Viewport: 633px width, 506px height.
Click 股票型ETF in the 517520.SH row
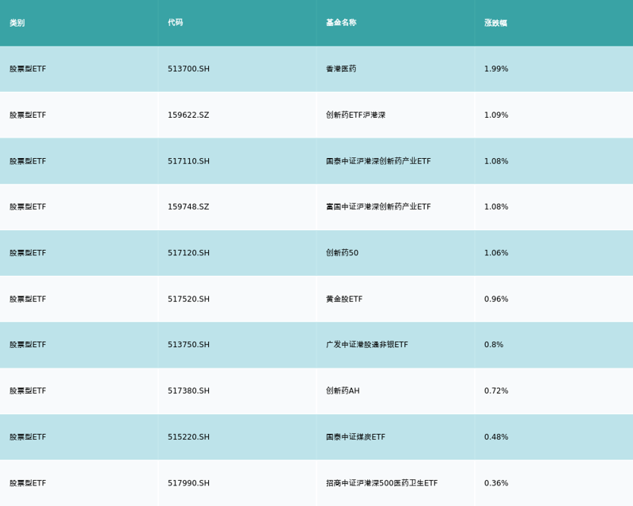point(28,299)
